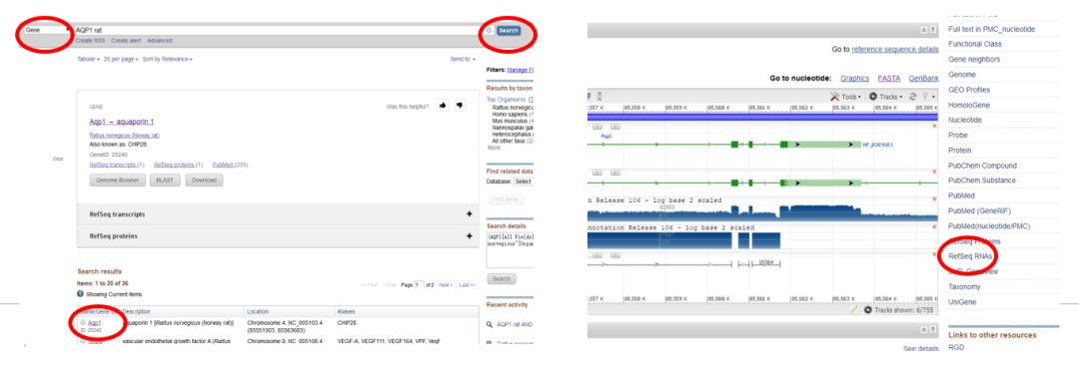Expand the RefSeq transcripts section
Image resolution: width=1079 pixels, height=366 pixels.
point(470,214)
